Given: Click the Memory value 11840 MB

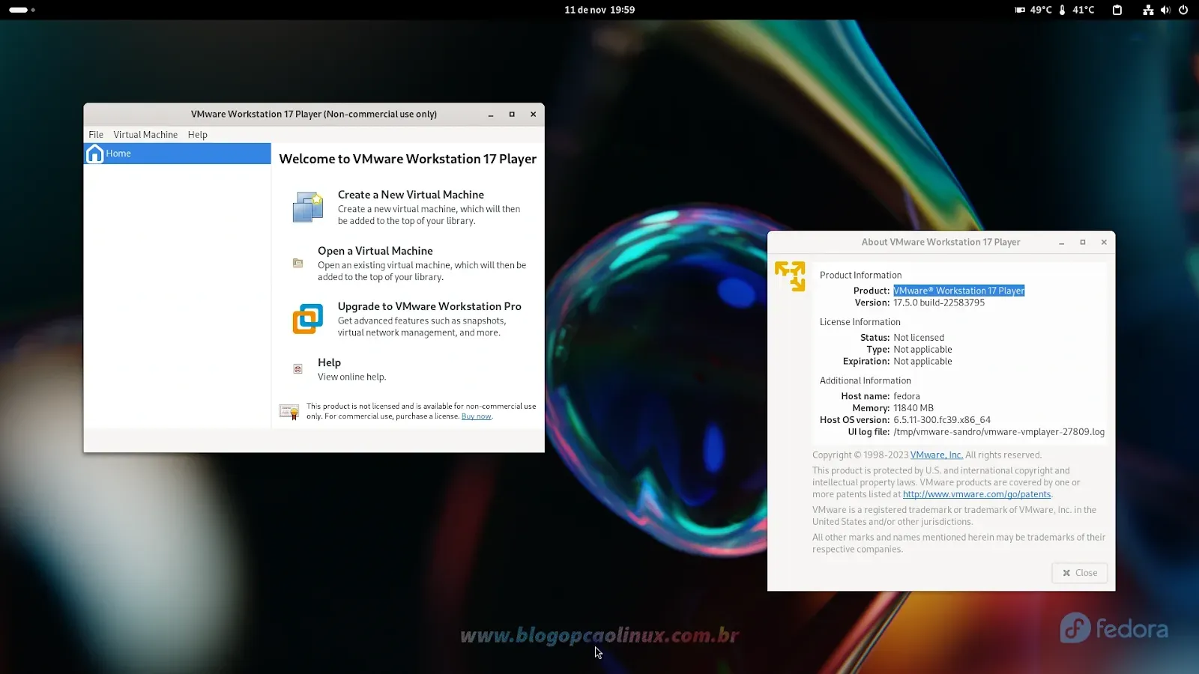Looking at the screenshot, I should point(913,408).
